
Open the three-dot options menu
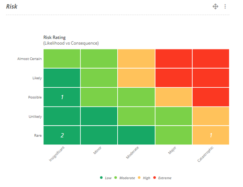225,6
